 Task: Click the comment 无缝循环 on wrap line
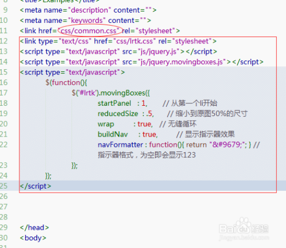tap(178, 124)
